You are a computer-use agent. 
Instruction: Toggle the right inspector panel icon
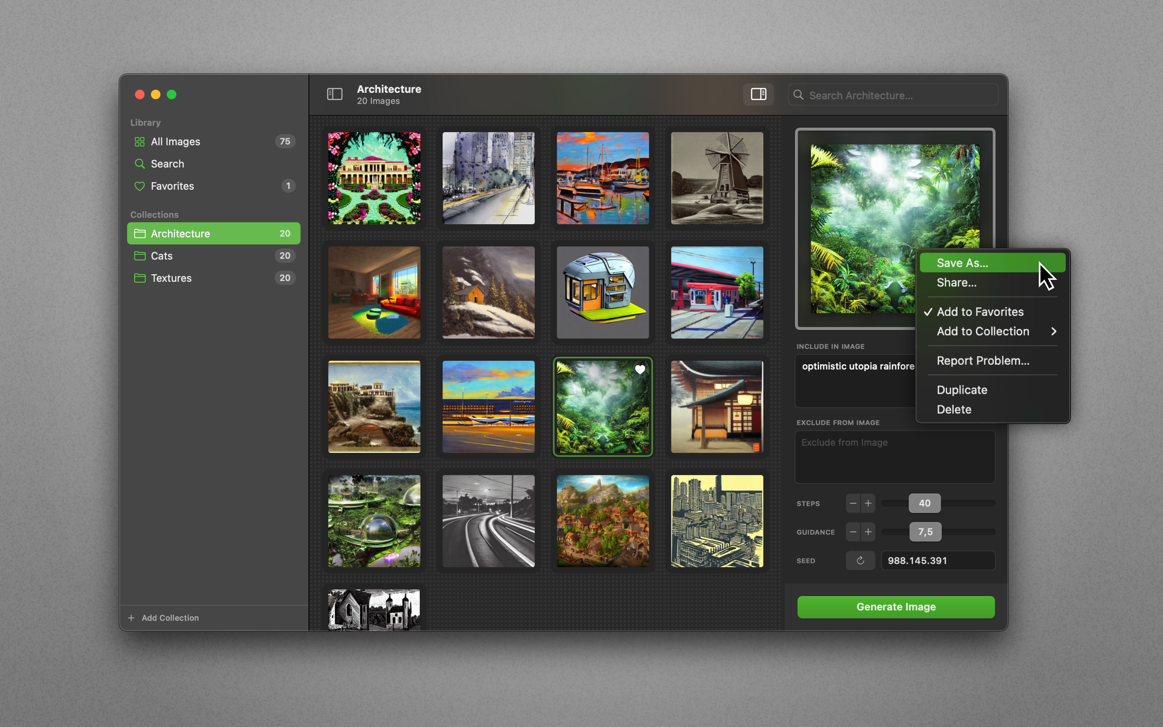(758, 94)
